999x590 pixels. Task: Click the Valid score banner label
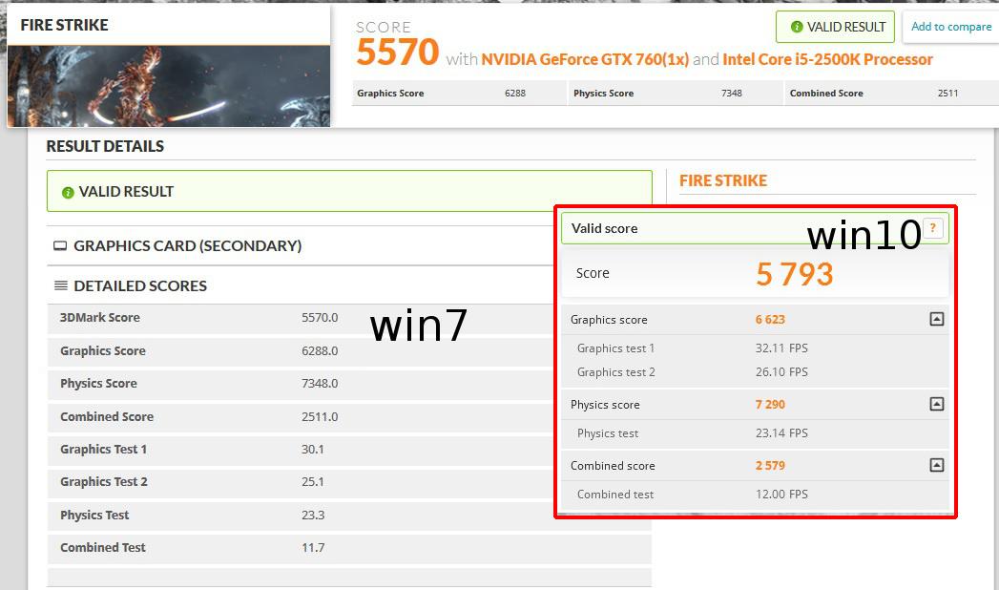click(x=605, y=229)
